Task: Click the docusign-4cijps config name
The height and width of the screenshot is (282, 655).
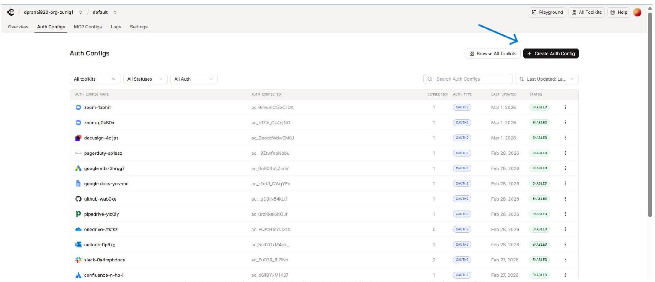Action: (x=101, y=138)
